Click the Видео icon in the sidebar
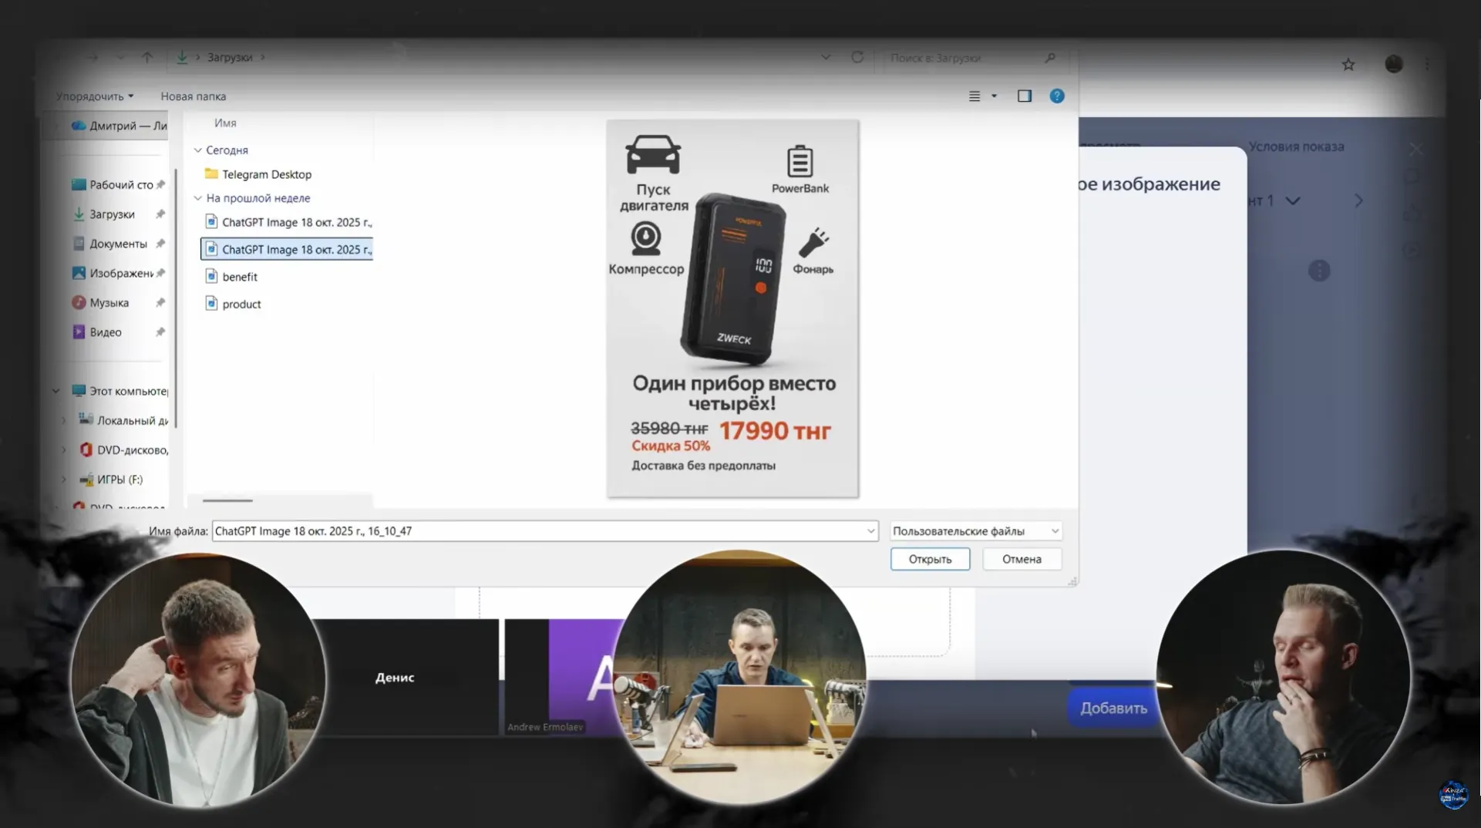The image size is (1481, 828). click(x=79, y=332)
